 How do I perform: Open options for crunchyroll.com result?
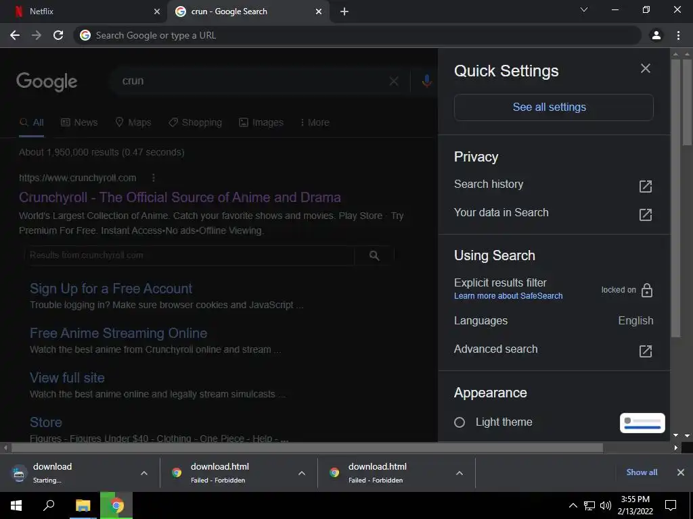tap(154, 178)
